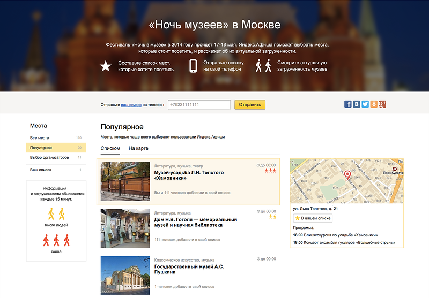Click the 'Классическое искусство, музыка' tags
Image resolution: width=429 pixels, height=298 pixels.
pyautogui.click(x=184, y=260)
